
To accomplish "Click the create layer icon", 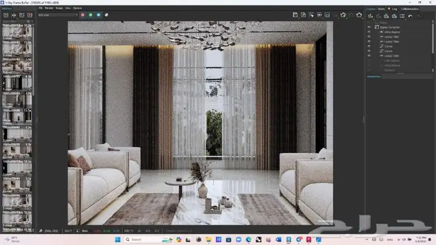I will [371, 16].
